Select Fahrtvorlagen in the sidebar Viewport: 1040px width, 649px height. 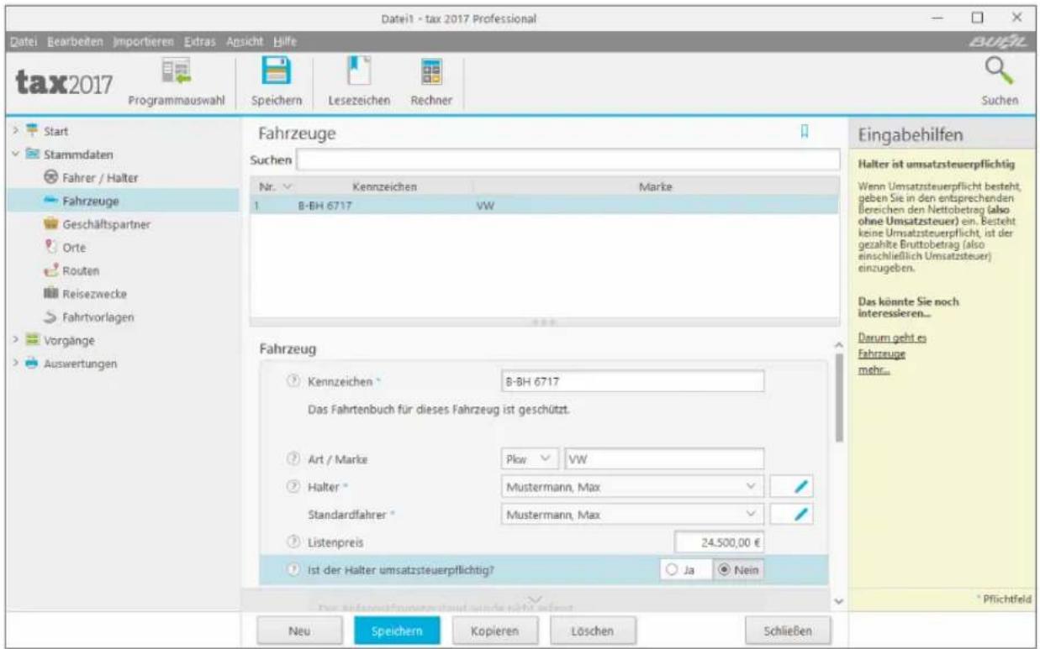pos(98,317)
